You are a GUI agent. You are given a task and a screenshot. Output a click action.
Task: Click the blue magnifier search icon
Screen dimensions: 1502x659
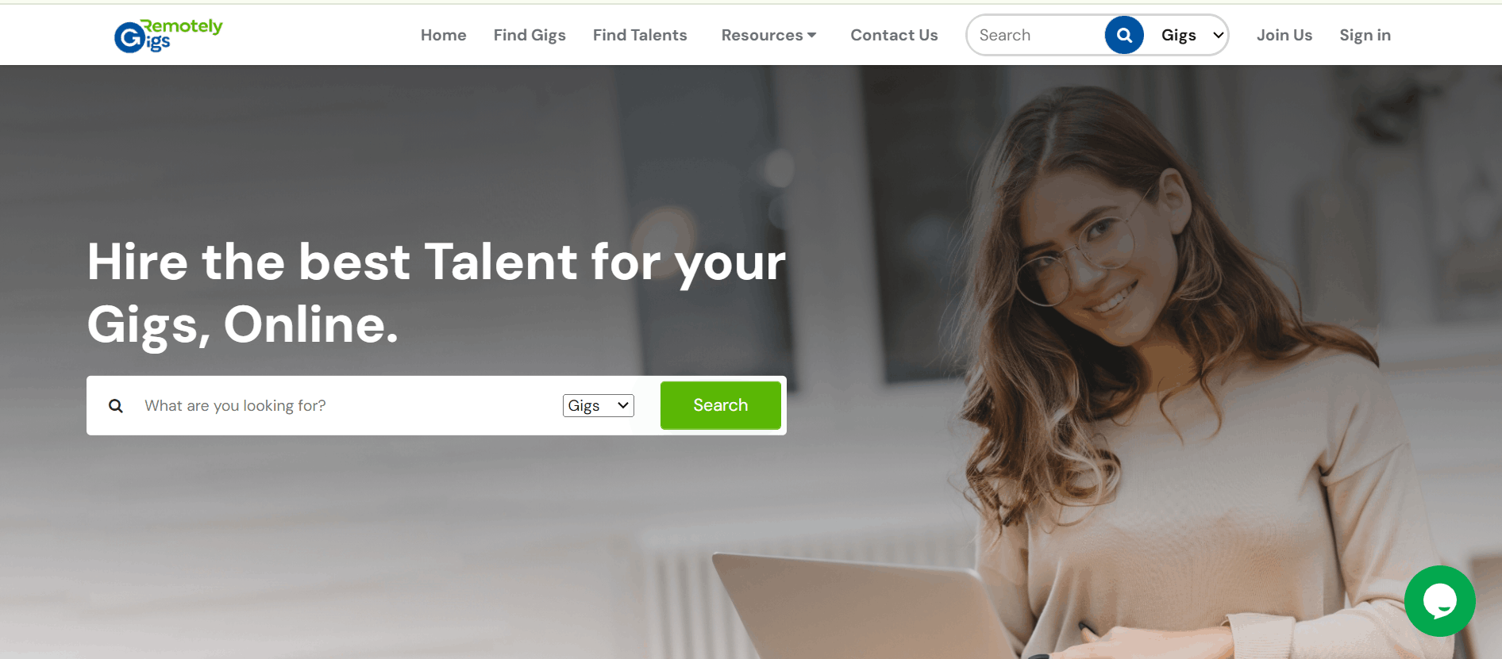[1124, 35]
